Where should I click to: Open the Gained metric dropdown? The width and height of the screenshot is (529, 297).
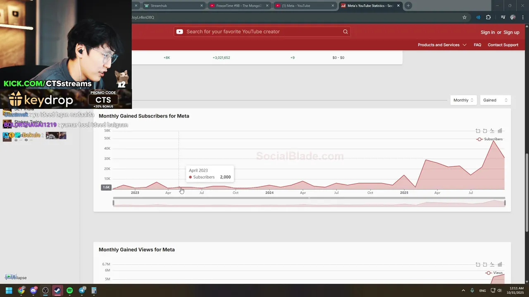495,100
